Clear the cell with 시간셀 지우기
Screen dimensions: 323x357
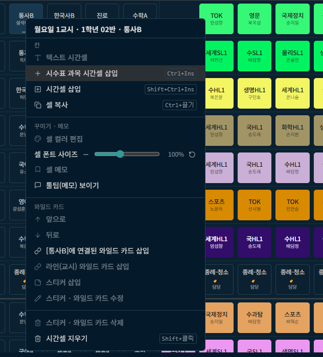click(116, 339)
